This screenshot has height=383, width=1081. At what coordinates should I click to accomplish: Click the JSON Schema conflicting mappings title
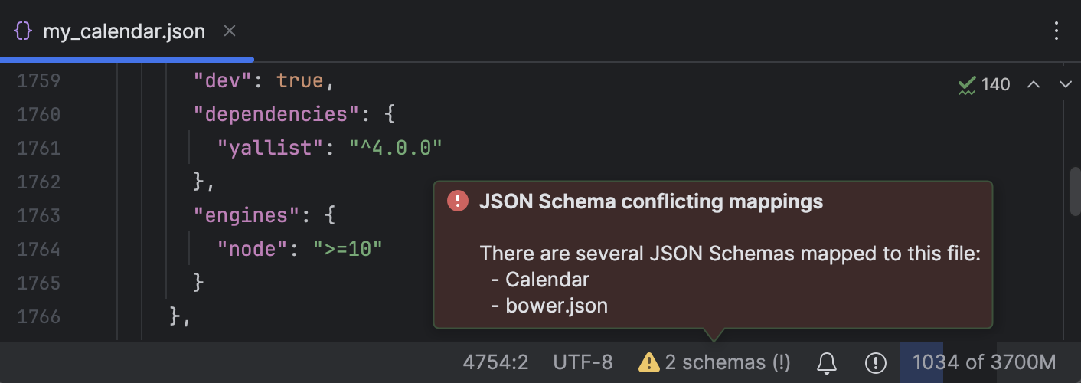[652, 201]
